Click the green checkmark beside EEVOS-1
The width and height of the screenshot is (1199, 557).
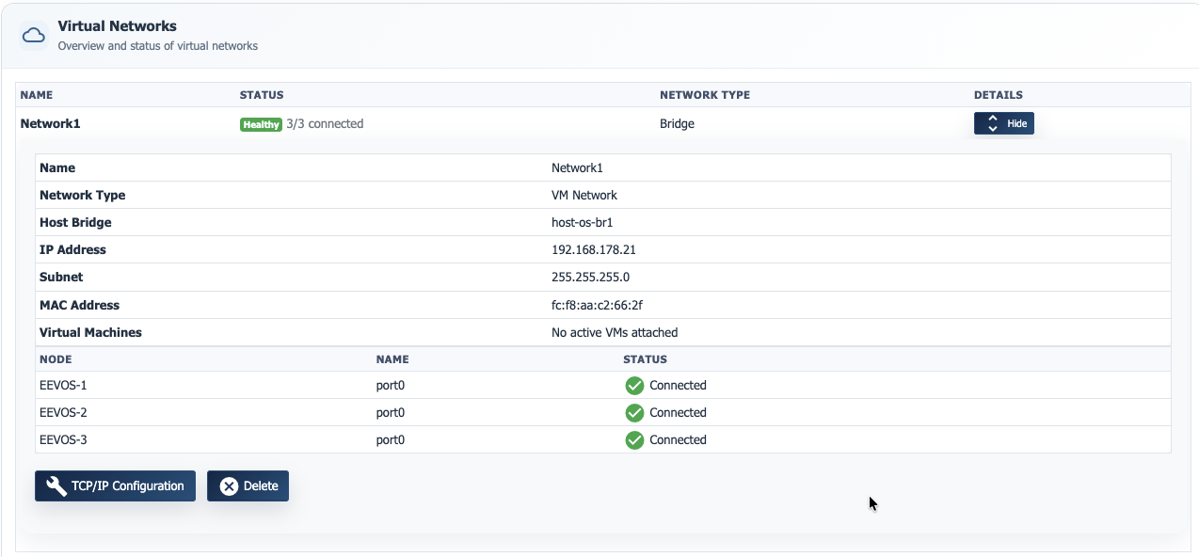[633, 385]
